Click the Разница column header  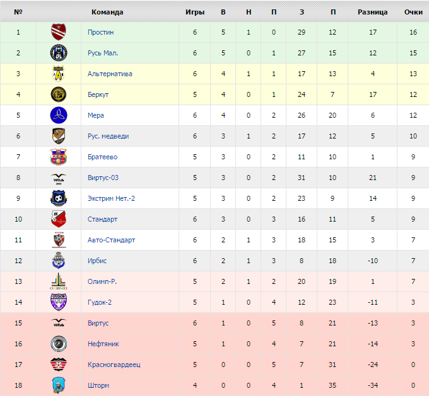[373, 12]
